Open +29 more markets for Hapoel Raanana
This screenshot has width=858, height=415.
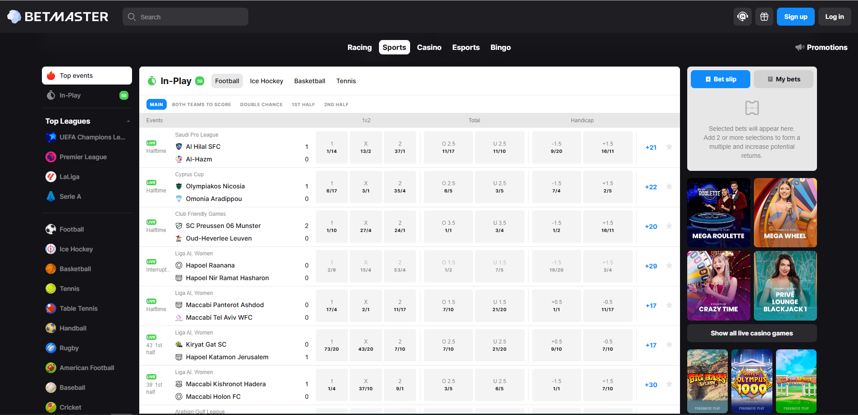click(x=650, y=266)
